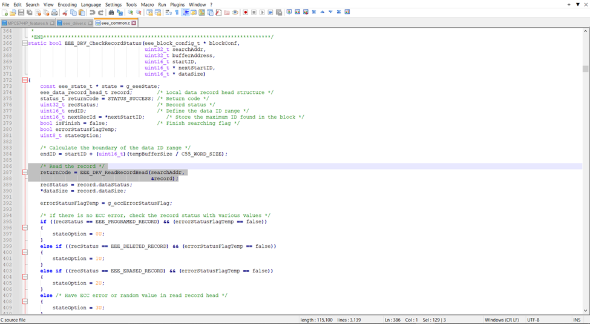
Task: Click on 'recStatus = record.dataStatus;' line
Action: tap(86, 185)
